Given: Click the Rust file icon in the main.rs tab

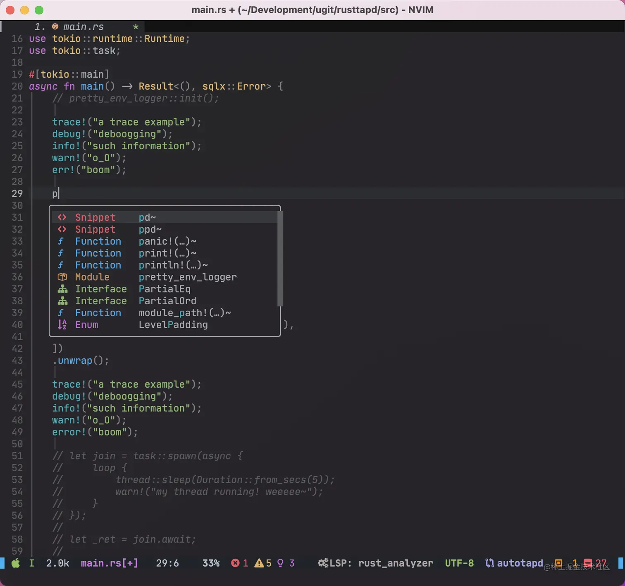Looking at the screenshot, I should pyautogui.click(x=55, y=27).
